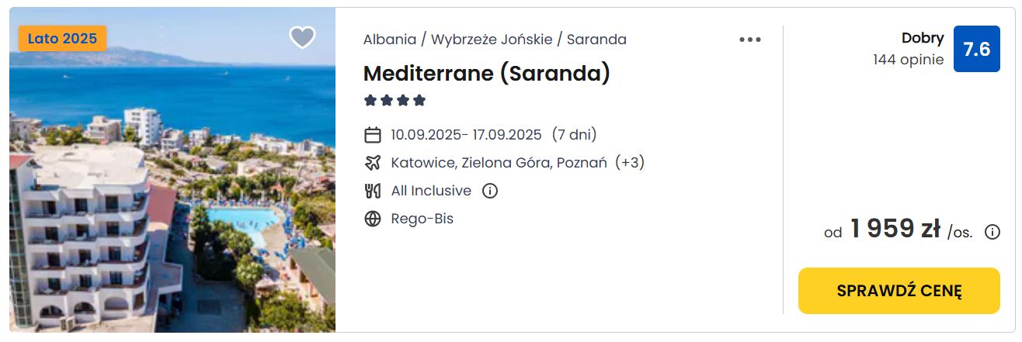Open the Mediterrane (Saranda) hotel title
The height and width of the screenshot is (342, 1022).
[x=486, y=73]
